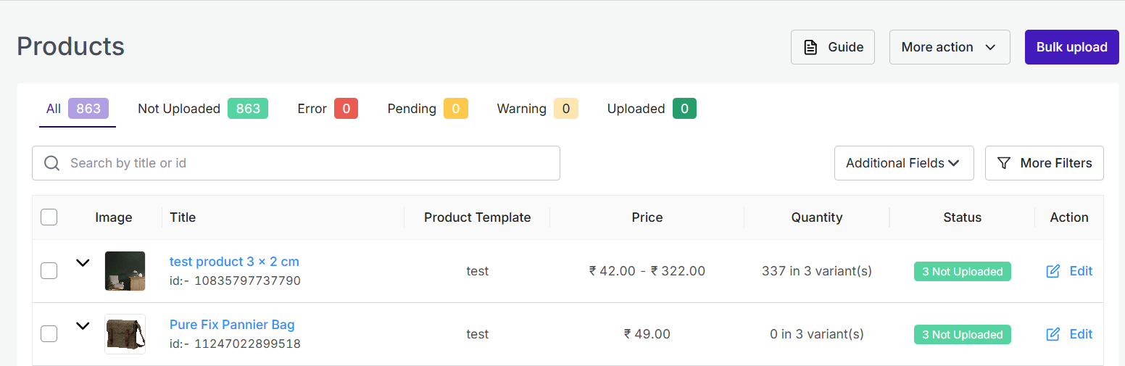This screenshot has width=1125, height=366.
Task: Open the More action dropdown
Action: (949, 47)
